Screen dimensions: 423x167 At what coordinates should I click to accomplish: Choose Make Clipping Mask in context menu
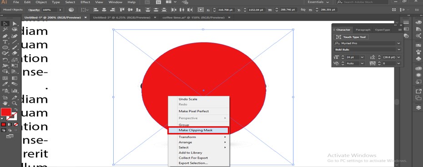tap(198, 130)
